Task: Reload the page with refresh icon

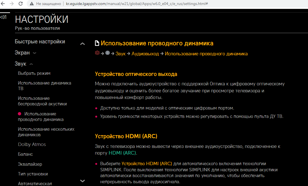Action: click(21, 4)
